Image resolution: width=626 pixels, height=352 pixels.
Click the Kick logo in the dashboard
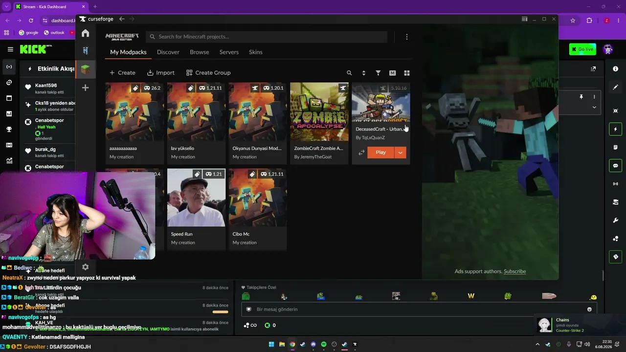click(x=33, y=49)
